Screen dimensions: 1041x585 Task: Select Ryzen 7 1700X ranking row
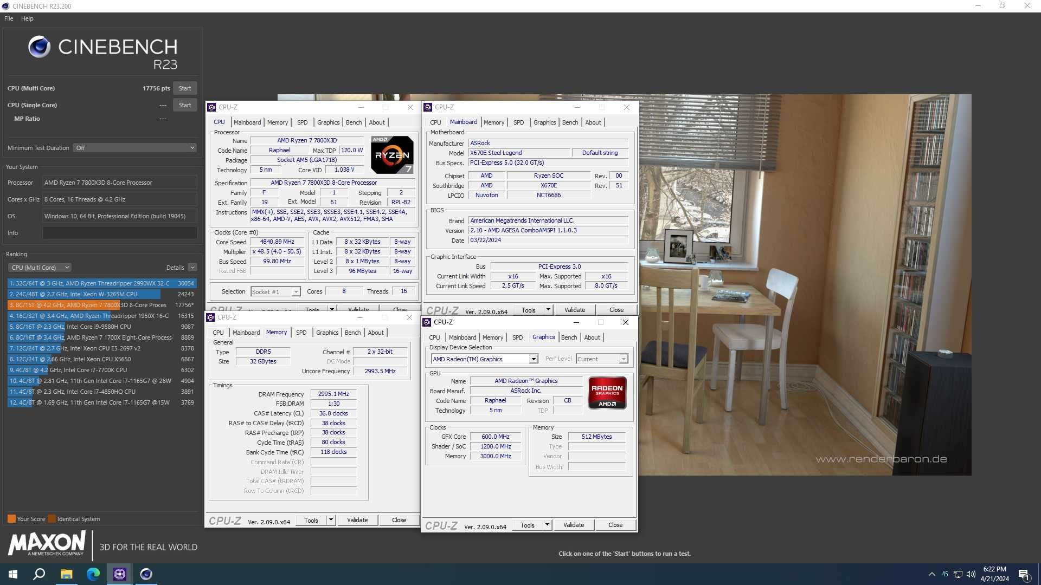(x=102, y=337)
